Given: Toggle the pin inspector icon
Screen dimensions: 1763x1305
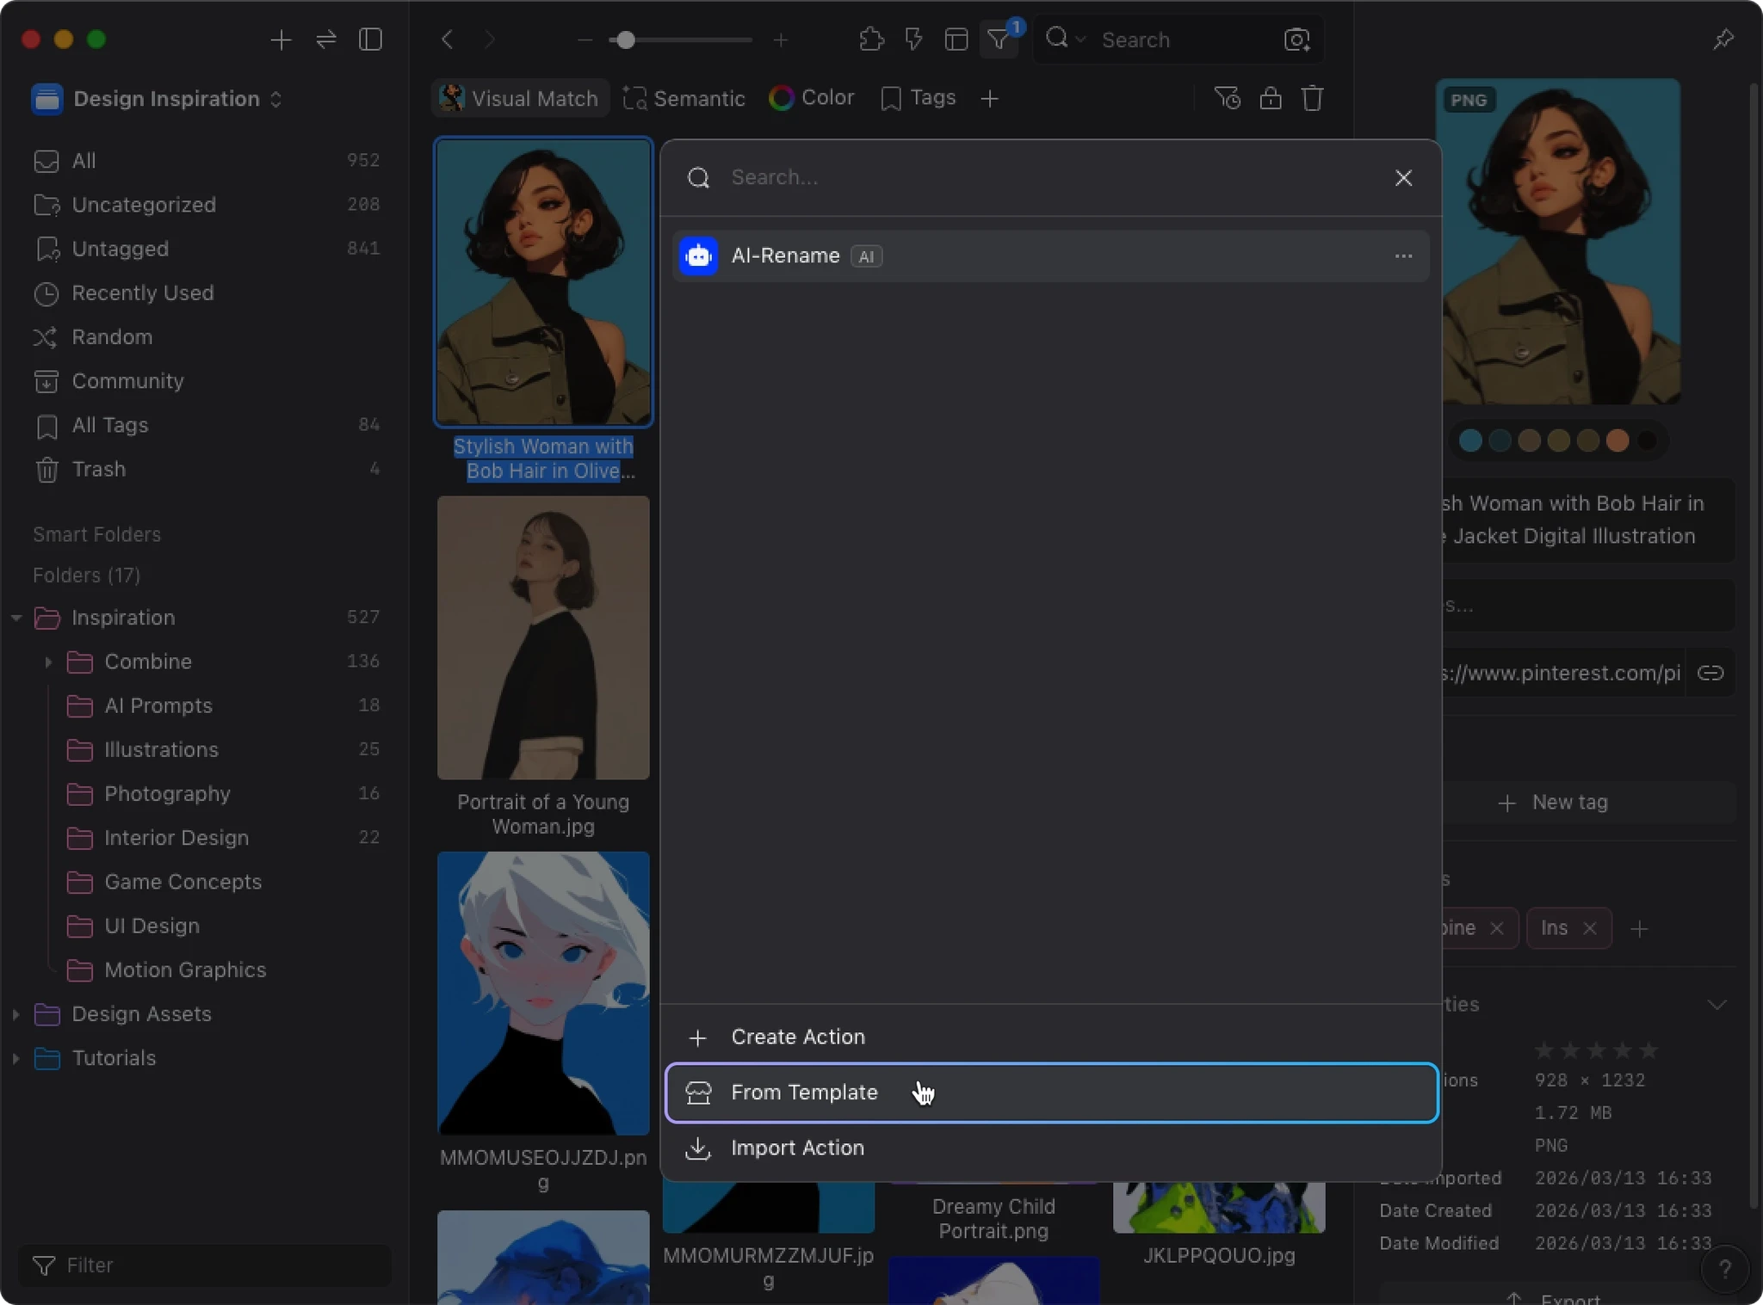Looking at the screenshot, I should 1723,40.
